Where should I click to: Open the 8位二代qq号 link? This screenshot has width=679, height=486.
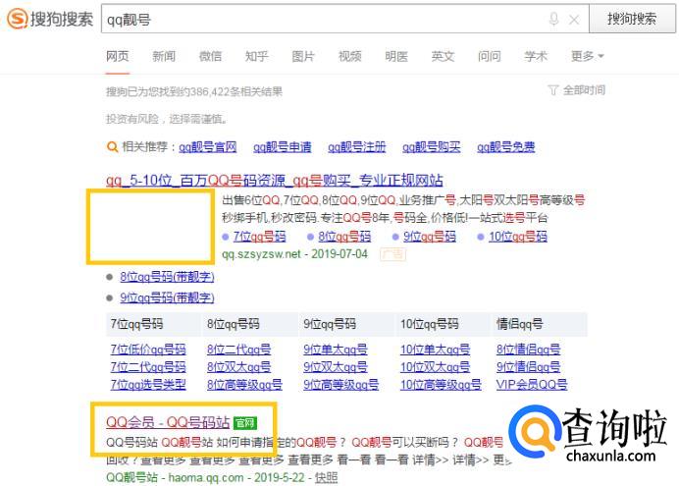(239, 350)
